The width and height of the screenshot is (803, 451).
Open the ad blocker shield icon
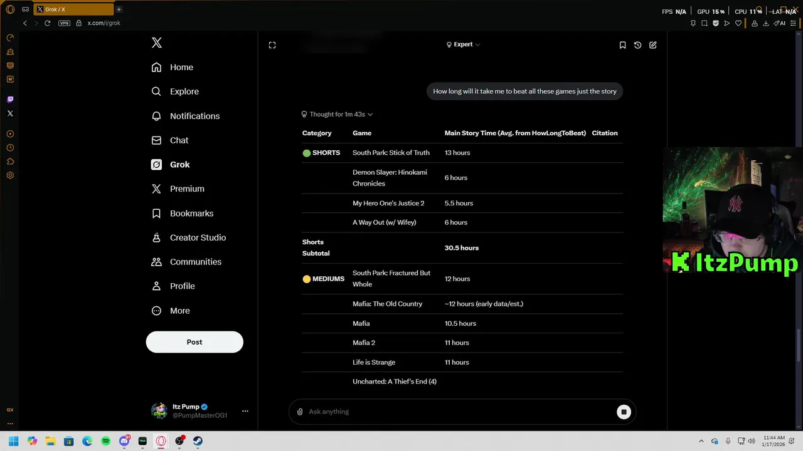[x=715, y=23]
